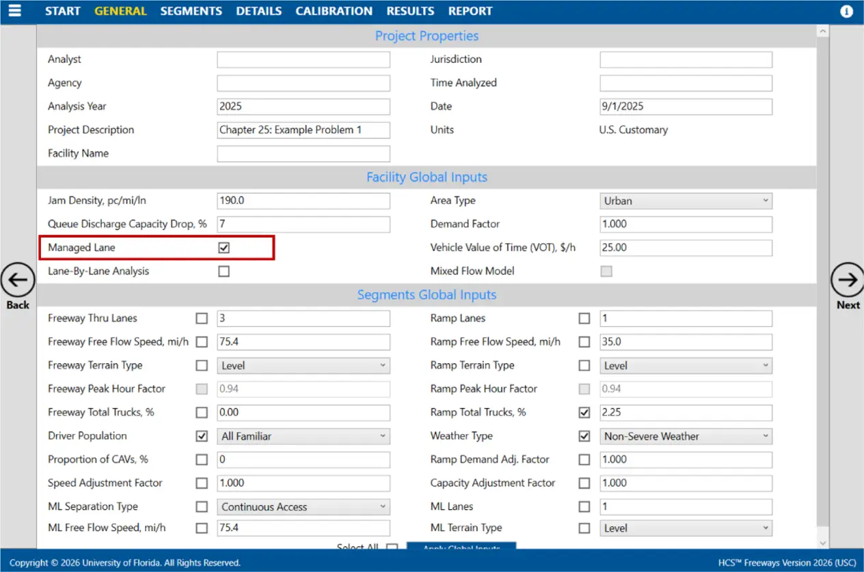The height and width of the screenshot is (572, 864).
Task: Advance with the Next arrow icon
Action: [x=848, y=280]
